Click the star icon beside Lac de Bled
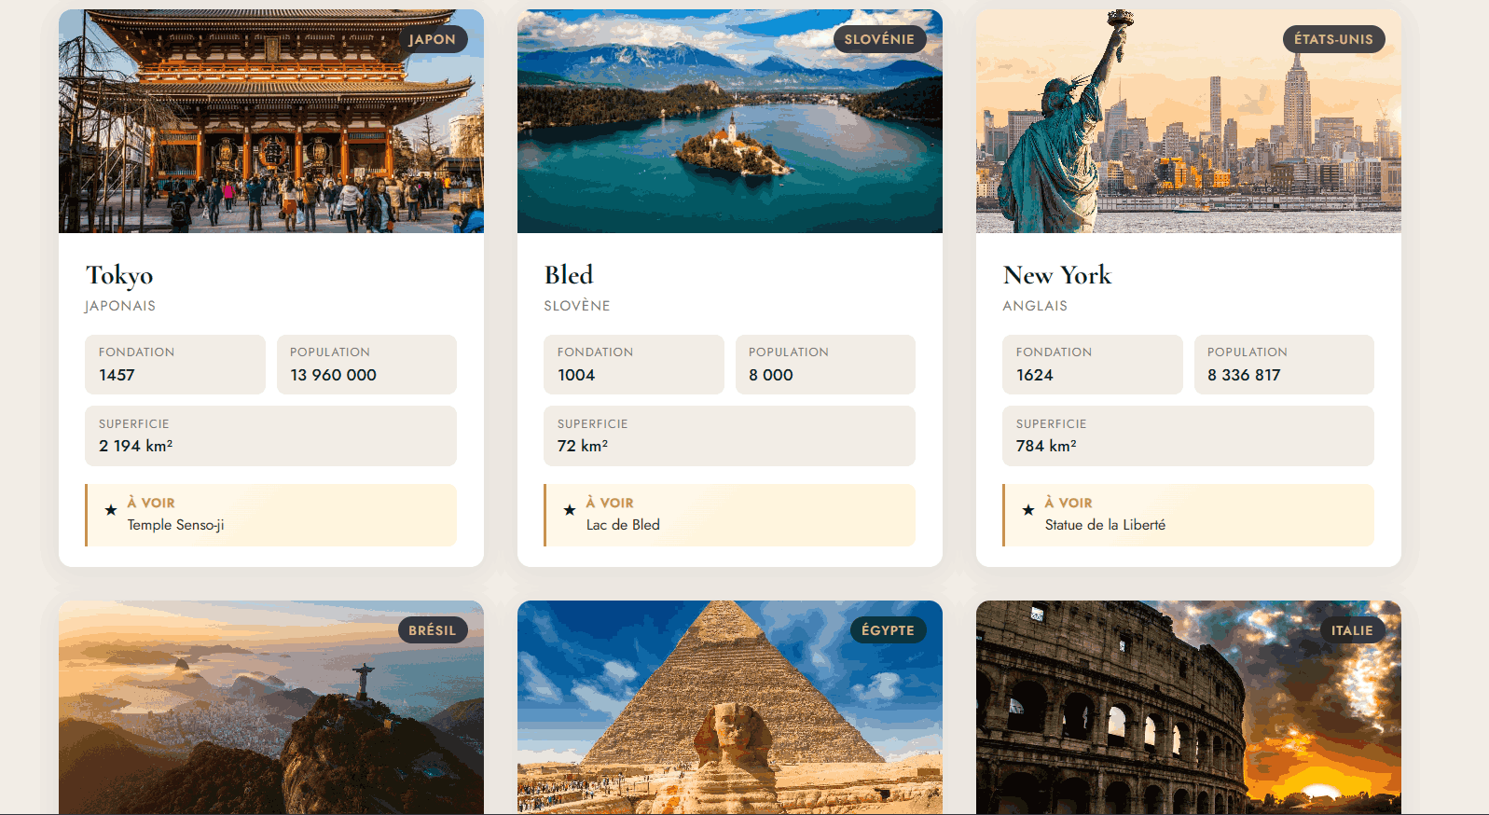1489x815 pixels. (x=570, y=510)
